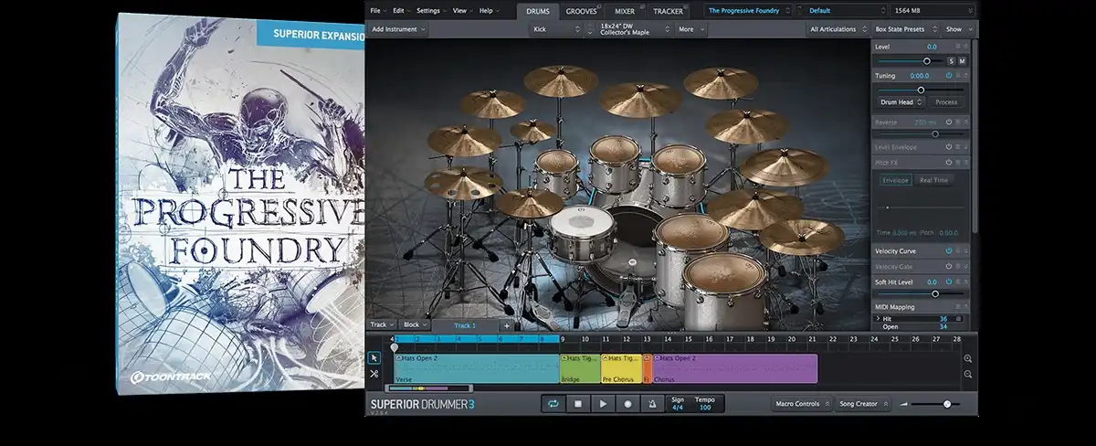Expand the Box State Presets dropdown
Screen dimensions: 1096x446
click(903, 29)
